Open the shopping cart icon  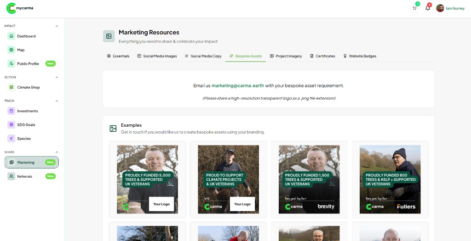click(414, 8)
